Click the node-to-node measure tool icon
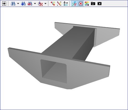This screenshot has height=110, width=128. pos(53,4)
